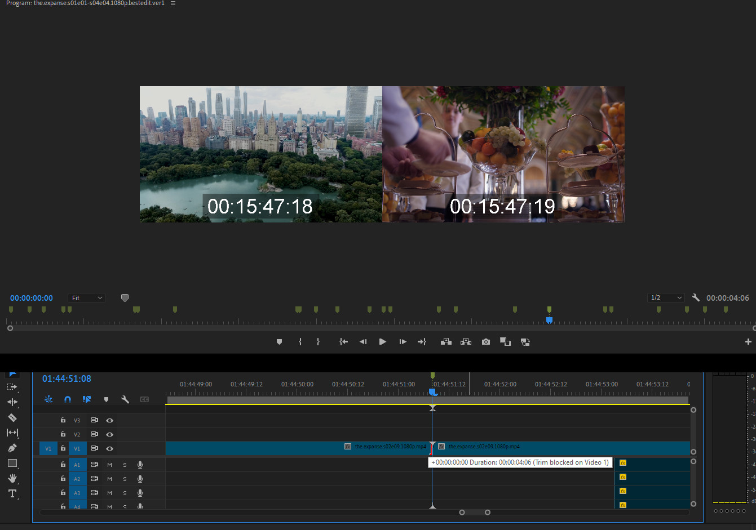Hide track V3 using eye icon
Screen dimensions: 756x530
109,420
